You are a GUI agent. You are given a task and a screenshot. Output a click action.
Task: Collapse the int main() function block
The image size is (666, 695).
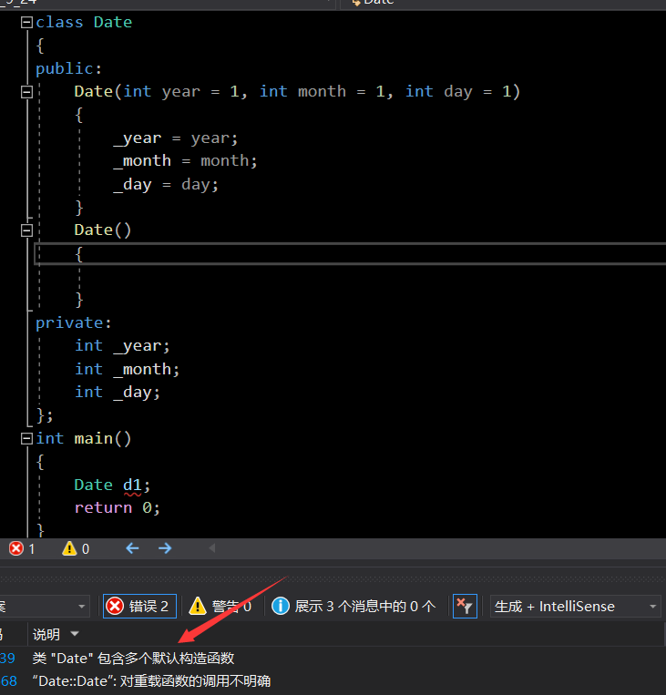26,439
